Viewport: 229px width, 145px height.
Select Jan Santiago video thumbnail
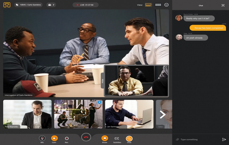(x=129, y=114)
